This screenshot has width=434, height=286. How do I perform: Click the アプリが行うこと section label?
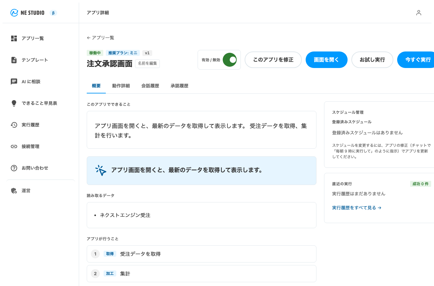pos(103,239)
